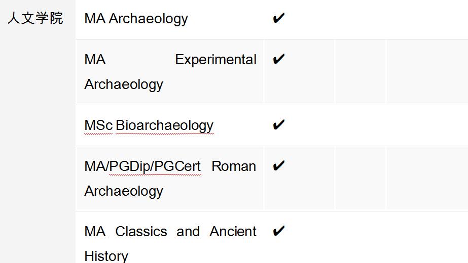Screen dimensions: 468x263
Task: Click Archaeology under MA Experimental
Action: [124, 84]
